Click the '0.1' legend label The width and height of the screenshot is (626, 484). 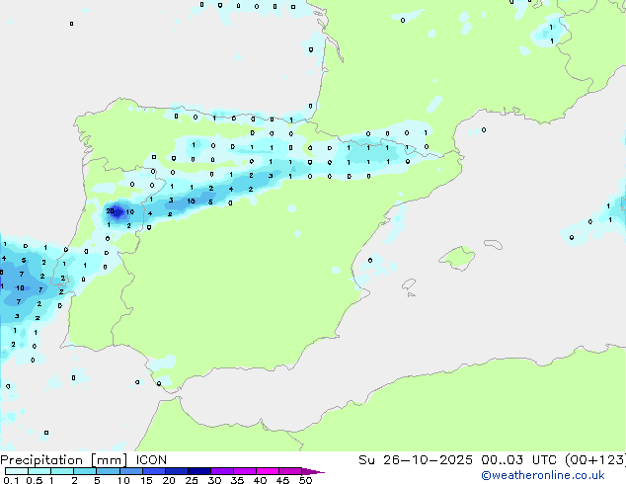point(11,480)
